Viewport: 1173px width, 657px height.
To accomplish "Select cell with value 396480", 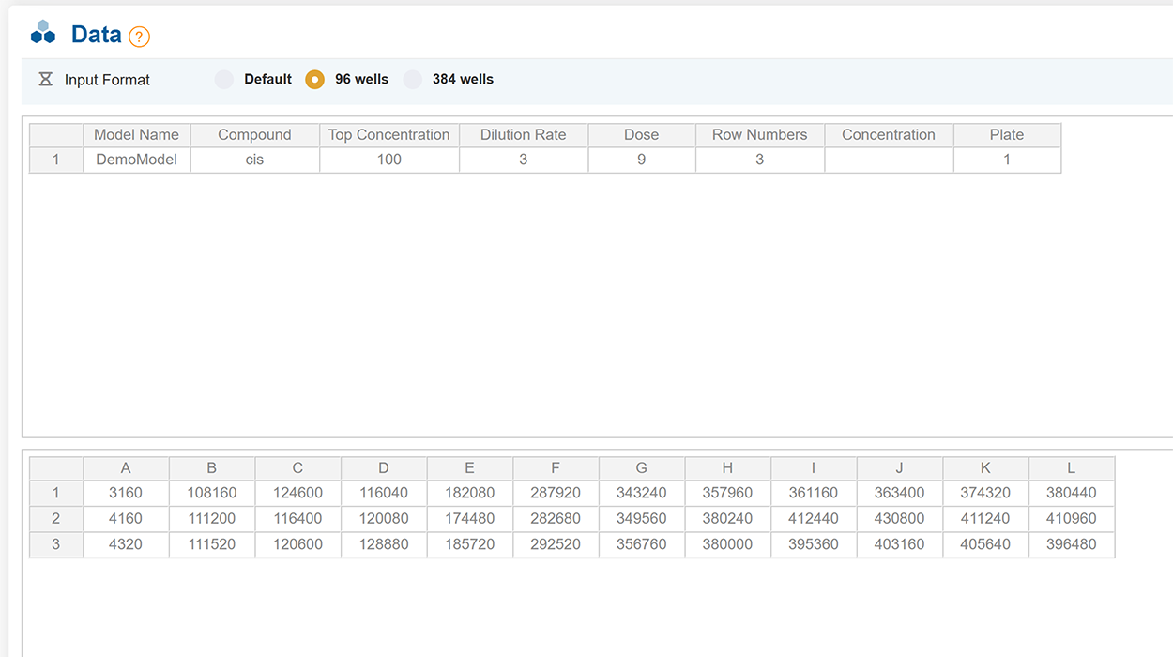I will point(1071,544).
